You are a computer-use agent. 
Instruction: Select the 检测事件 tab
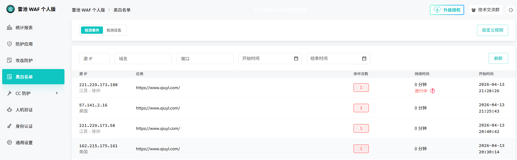tap(92, 30)
